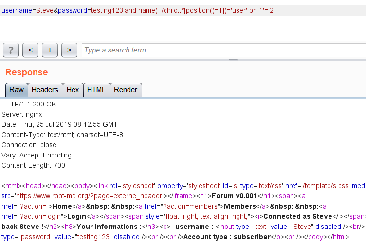Select 'Content-Length: 700' header
The image size is (366, 244).
pyautogui.click(x=33, y=165)
